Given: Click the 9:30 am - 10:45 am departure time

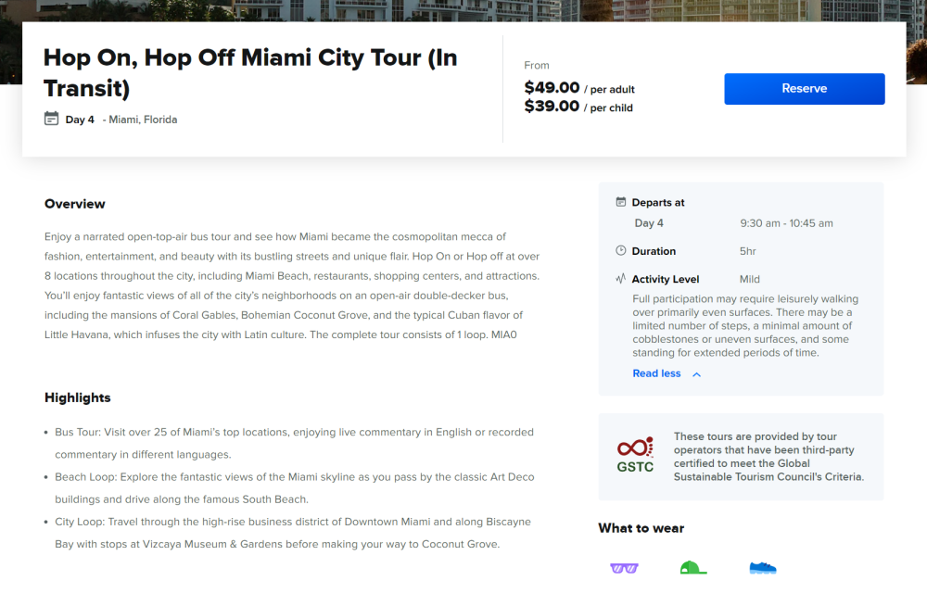Looking at the screenshot, I should click(x=786, y=223).
